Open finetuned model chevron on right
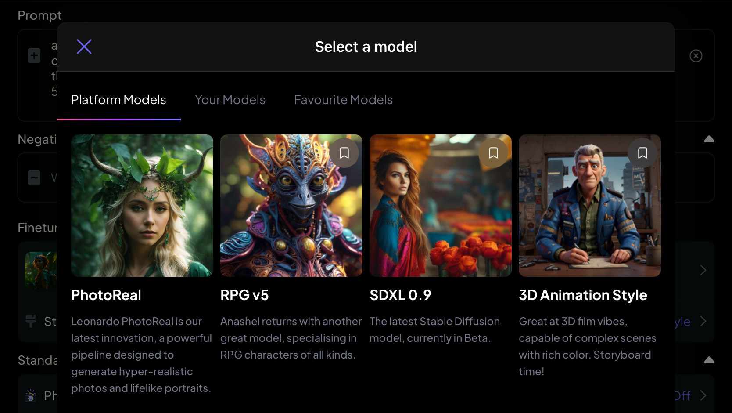The width and height of the screenshot is (732, 413). pyautogui.click(x=703, y=270)
